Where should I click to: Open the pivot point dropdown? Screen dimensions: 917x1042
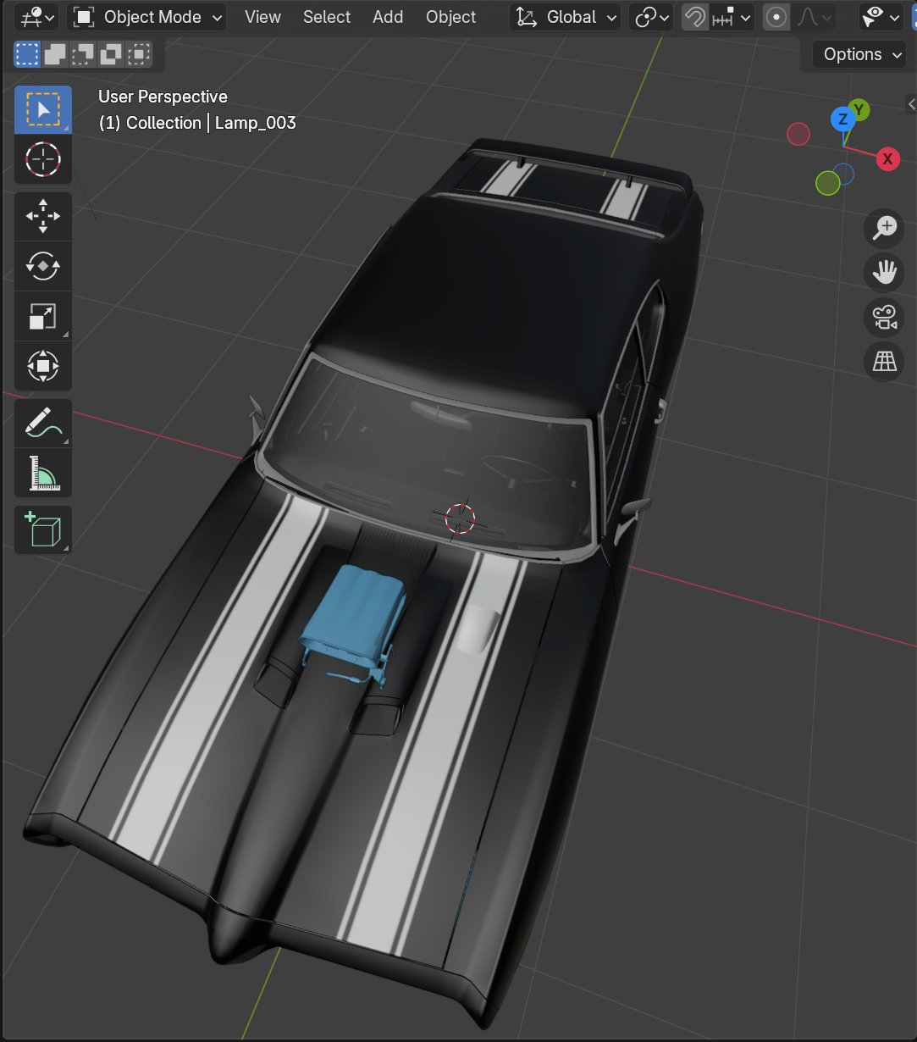point(652,17)
